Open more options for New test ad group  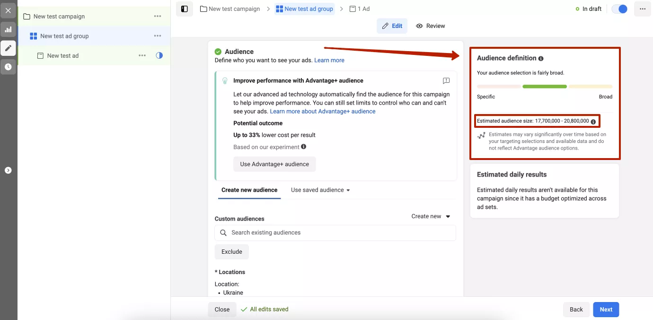tap(158, 36)
